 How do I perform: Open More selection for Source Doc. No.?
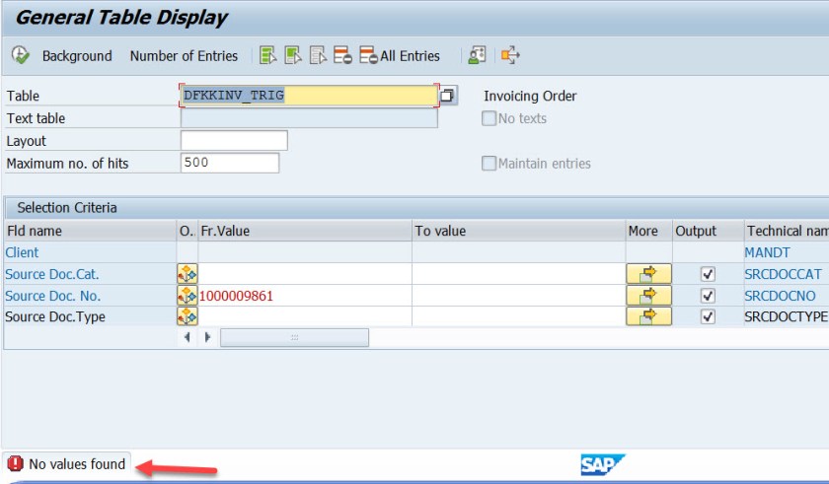648,296
